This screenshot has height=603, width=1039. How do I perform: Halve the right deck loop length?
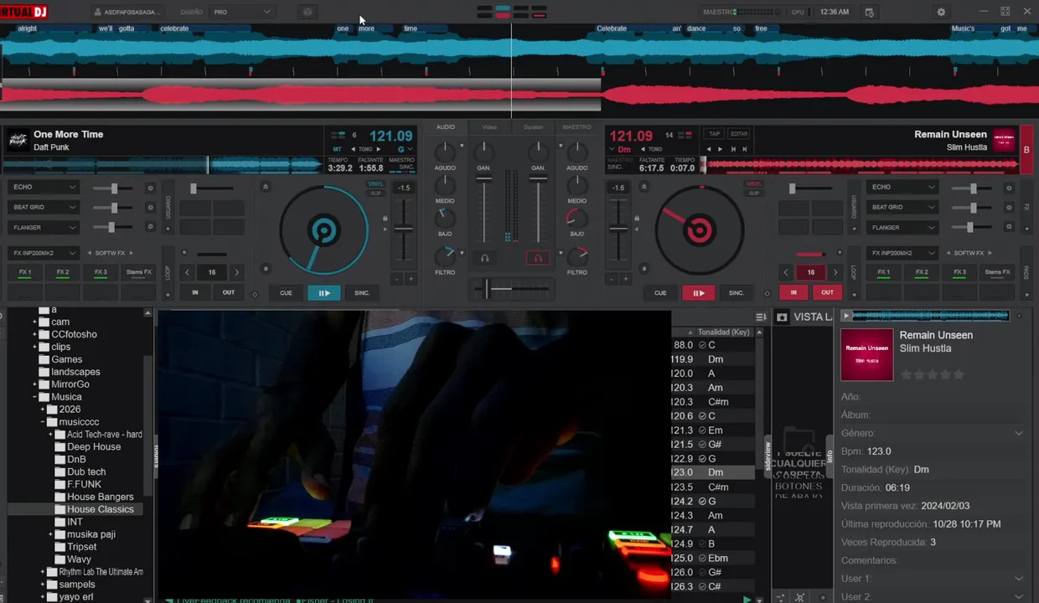[x=786, y=272]
